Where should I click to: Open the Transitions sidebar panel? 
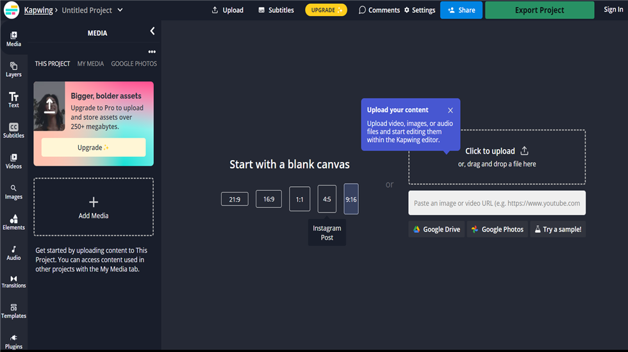13,282
